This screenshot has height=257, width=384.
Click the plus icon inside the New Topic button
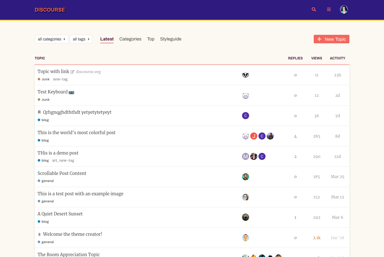coord(320,39)
